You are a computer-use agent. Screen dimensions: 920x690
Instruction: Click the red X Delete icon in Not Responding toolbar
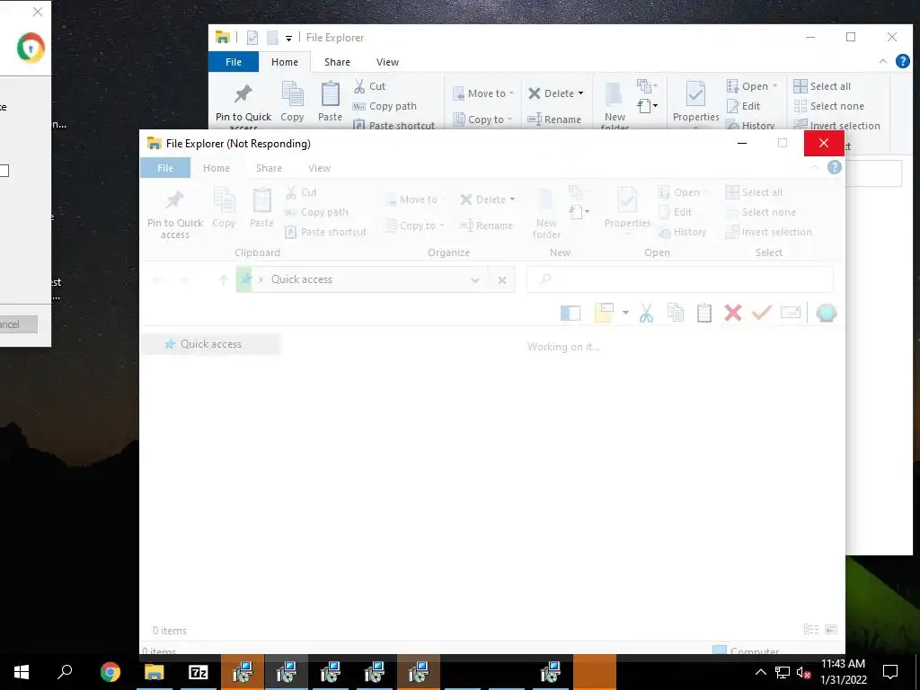coord(733,312)
